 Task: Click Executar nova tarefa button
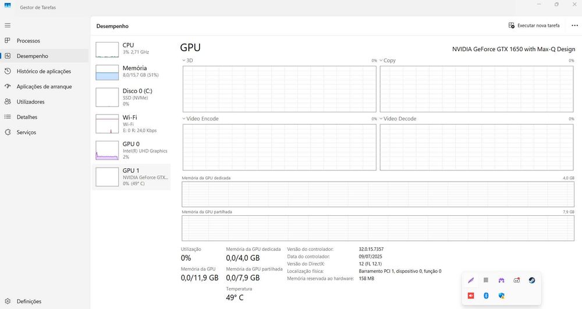click(534, 26)
